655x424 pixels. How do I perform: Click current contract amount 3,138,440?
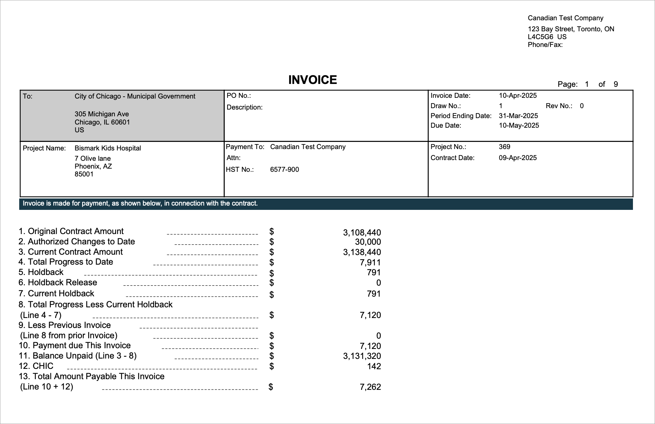[x=362, y=253]
